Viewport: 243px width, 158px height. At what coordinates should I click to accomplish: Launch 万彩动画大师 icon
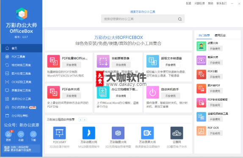click(89, 133)
